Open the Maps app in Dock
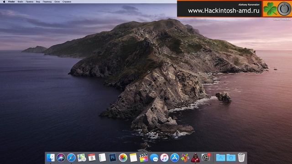Screen dimensions: 292x164 (82, 158)
